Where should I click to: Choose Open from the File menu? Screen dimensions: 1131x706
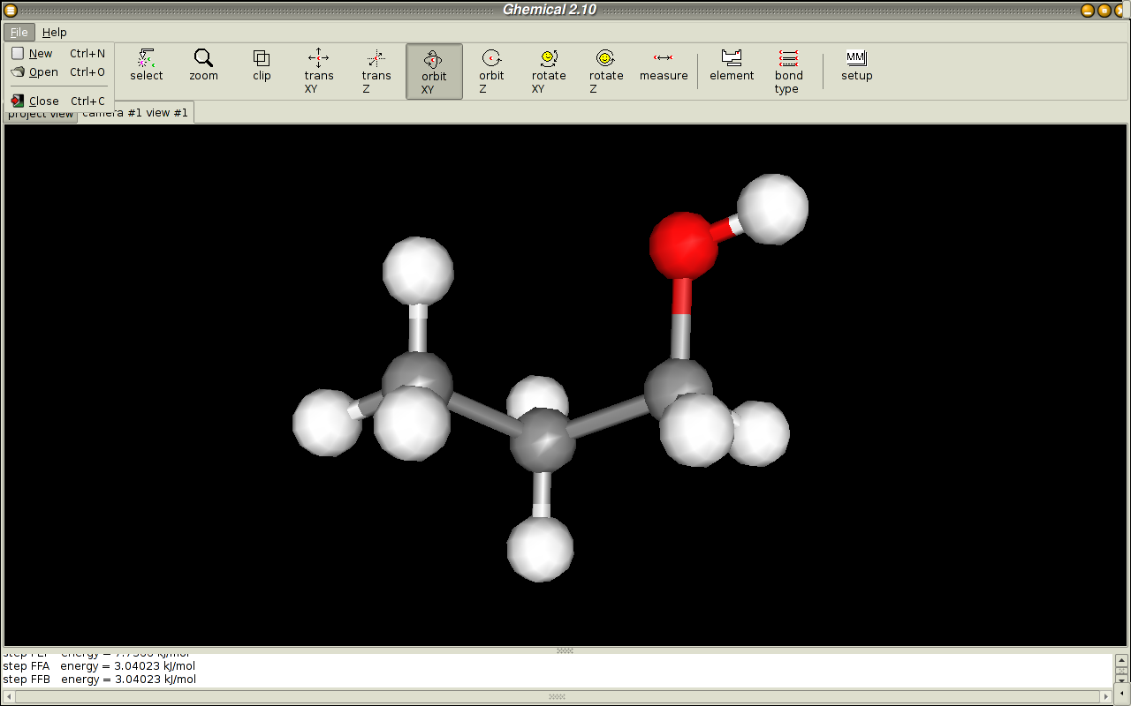coord(42,72)
